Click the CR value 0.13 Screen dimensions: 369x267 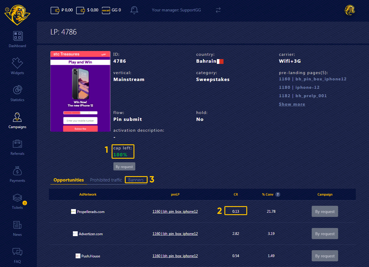coord(236,211)
